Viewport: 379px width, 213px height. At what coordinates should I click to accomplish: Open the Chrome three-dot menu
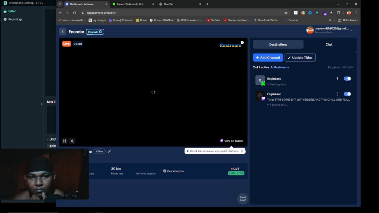tap(356, 13)
